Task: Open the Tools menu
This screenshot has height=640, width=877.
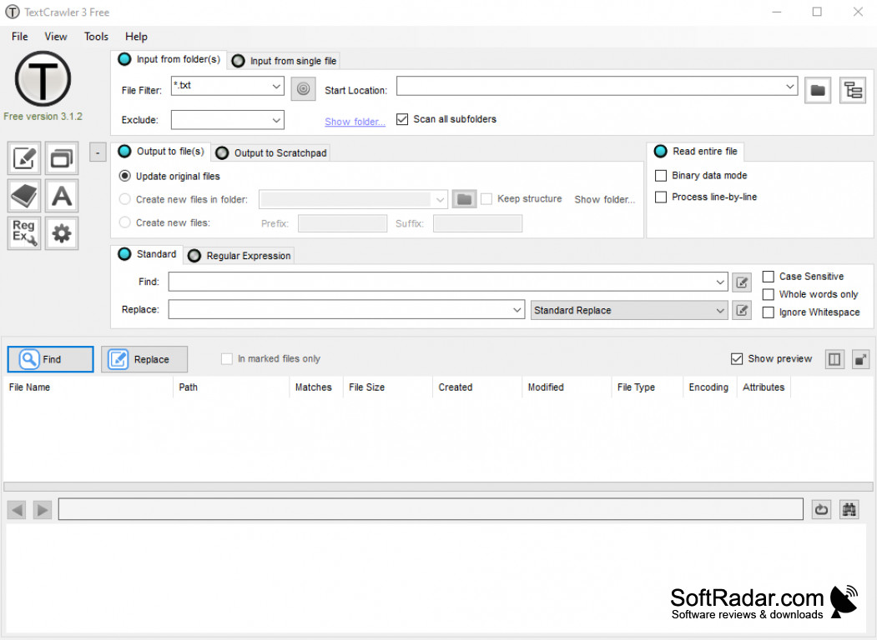Action: pyautogui.click(x=95, y=37)
